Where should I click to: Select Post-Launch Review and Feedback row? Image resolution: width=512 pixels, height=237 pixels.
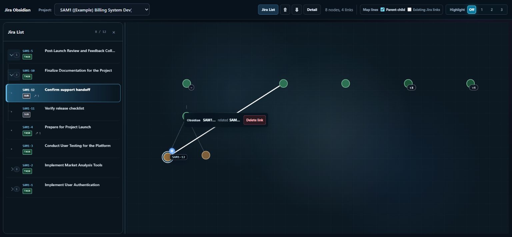pos(63,54)
